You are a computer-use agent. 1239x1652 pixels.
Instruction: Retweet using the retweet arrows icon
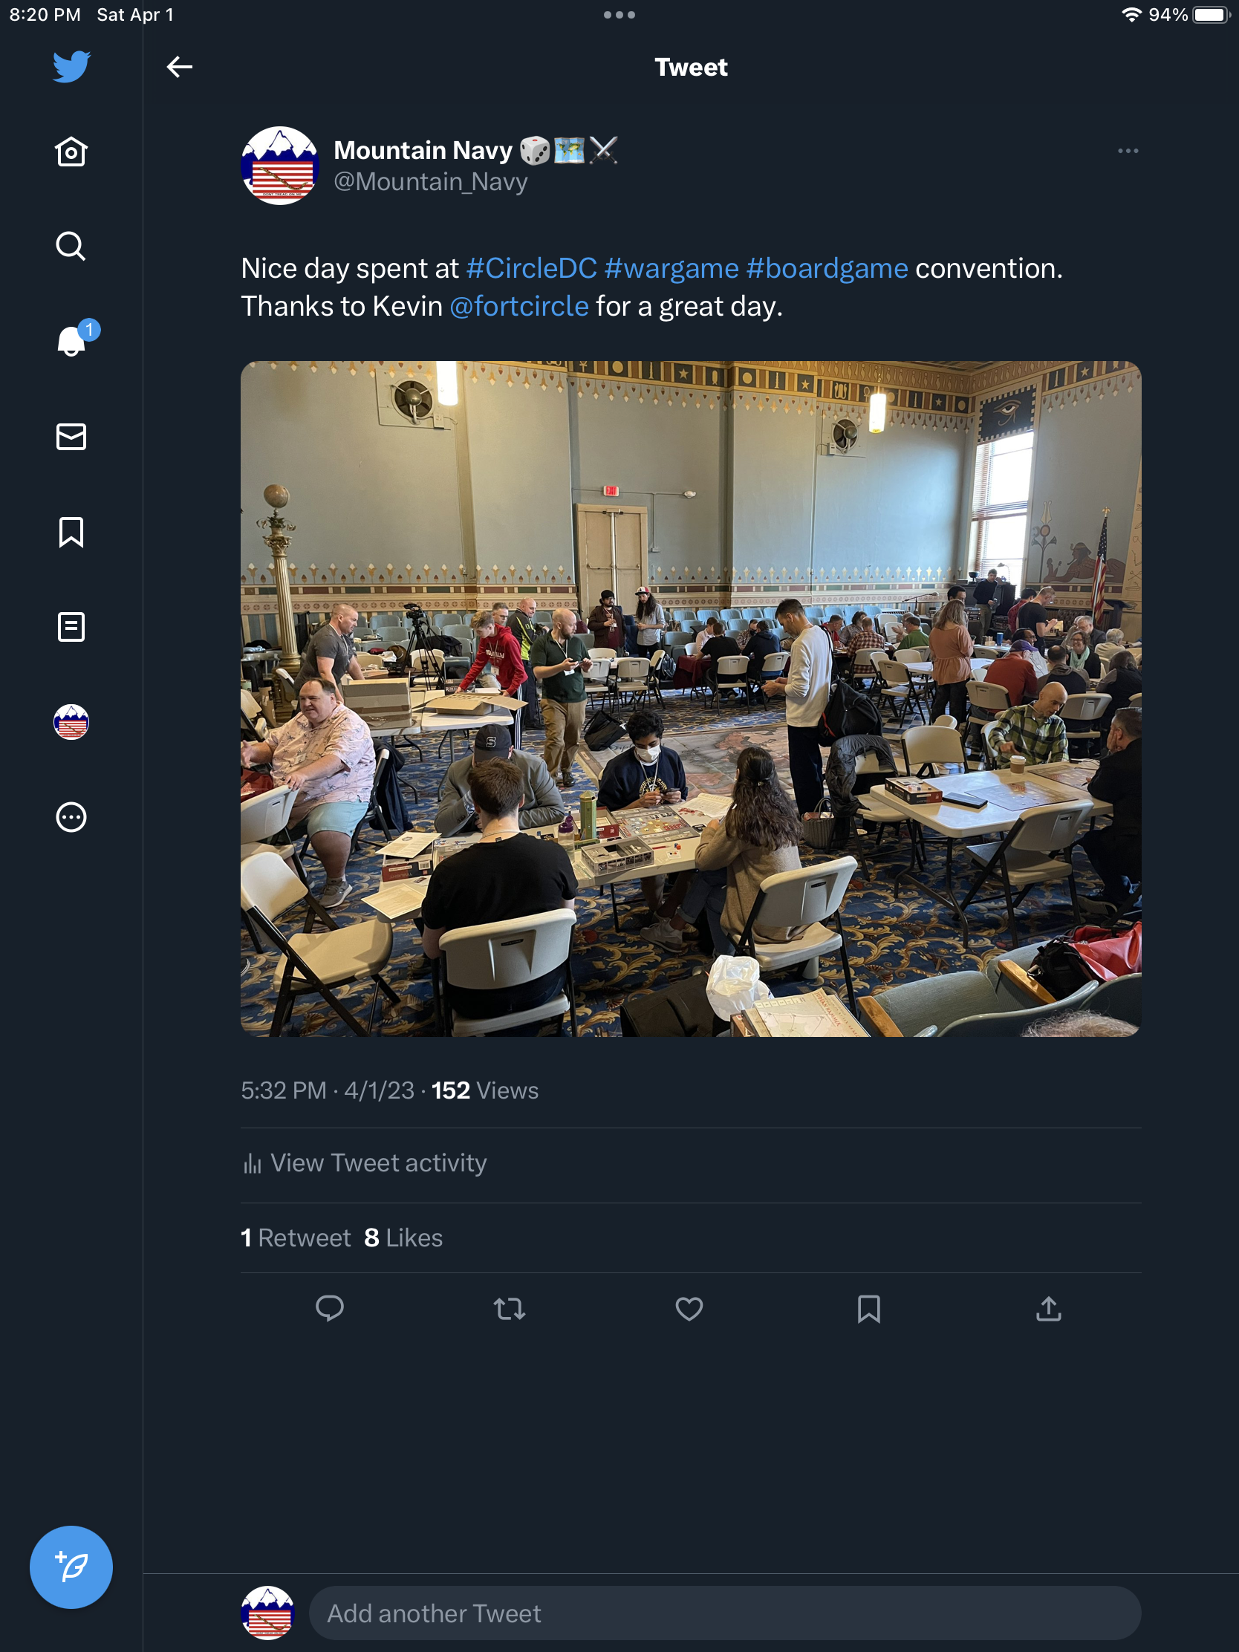(510, 1309)
